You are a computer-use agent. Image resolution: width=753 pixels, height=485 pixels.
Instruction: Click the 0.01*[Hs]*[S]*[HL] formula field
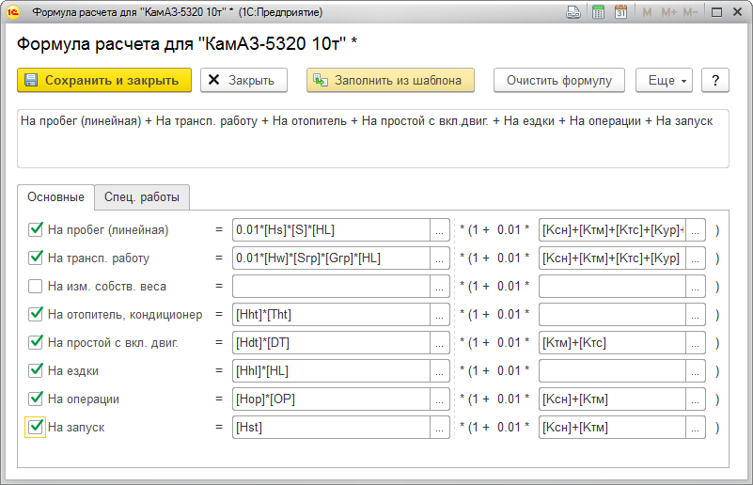(x=331, y=229)
